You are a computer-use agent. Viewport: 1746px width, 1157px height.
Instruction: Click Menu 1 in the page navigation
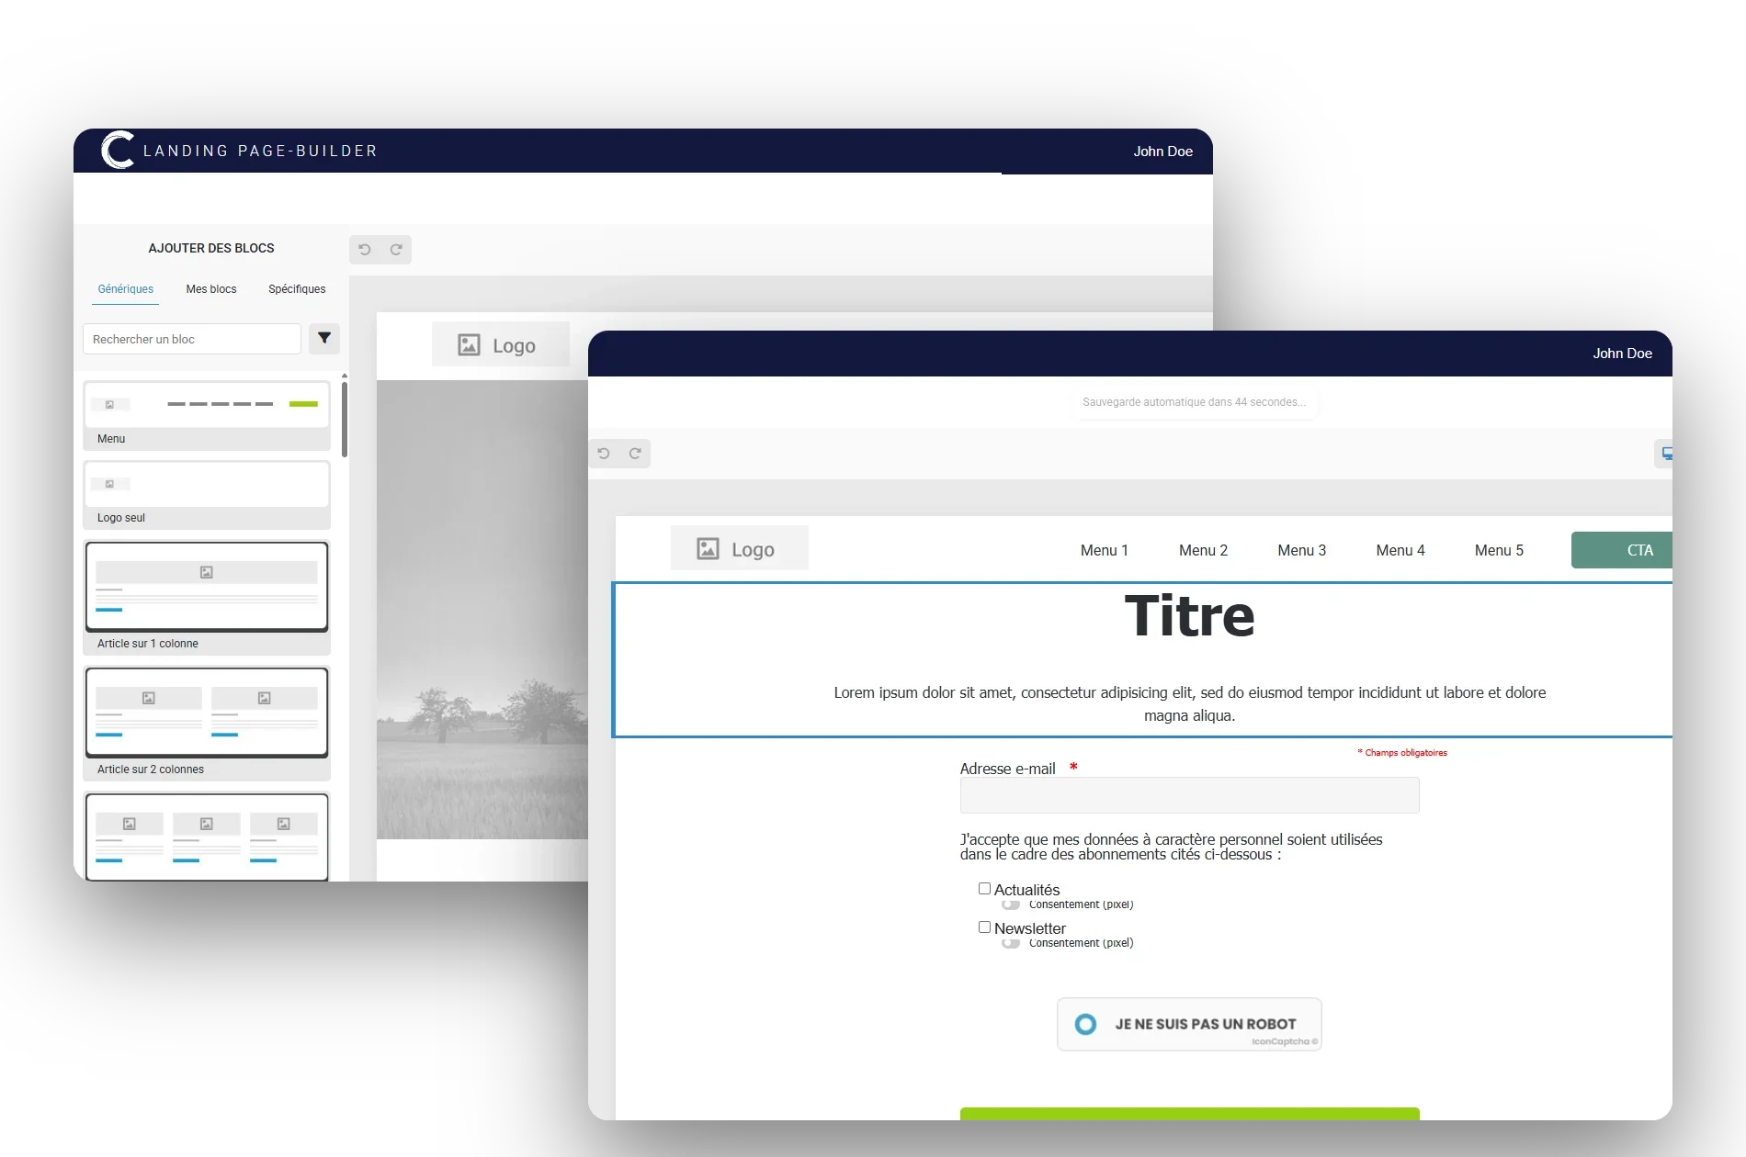click(1105, 550)
